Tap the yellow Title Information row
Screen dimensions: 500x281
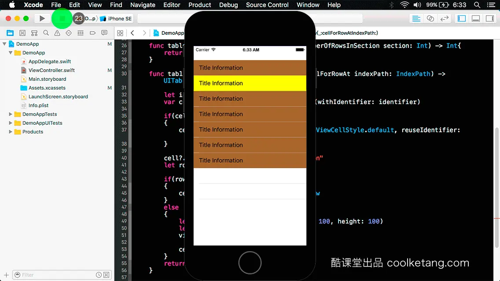250,83
